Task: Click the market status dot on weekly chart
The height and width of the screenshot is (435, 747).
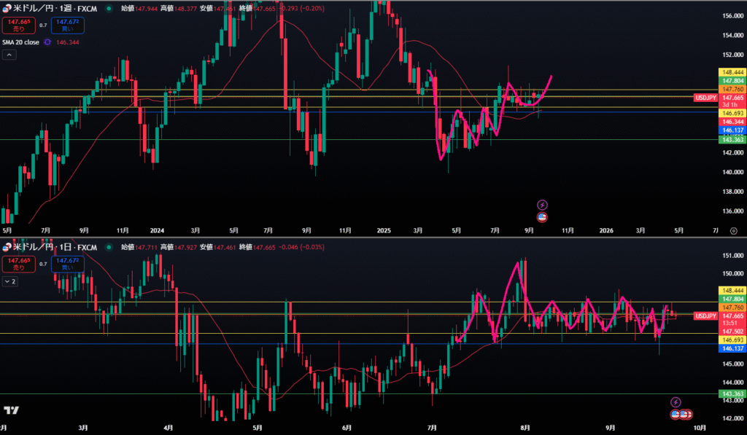Action: click(109, 9)
